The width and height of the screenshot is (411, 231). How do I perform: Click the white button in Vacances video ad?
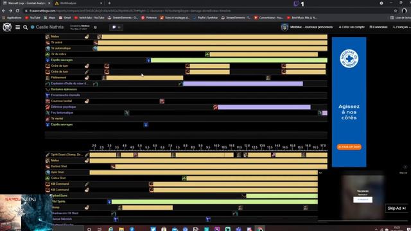click(x=363, y=200)
